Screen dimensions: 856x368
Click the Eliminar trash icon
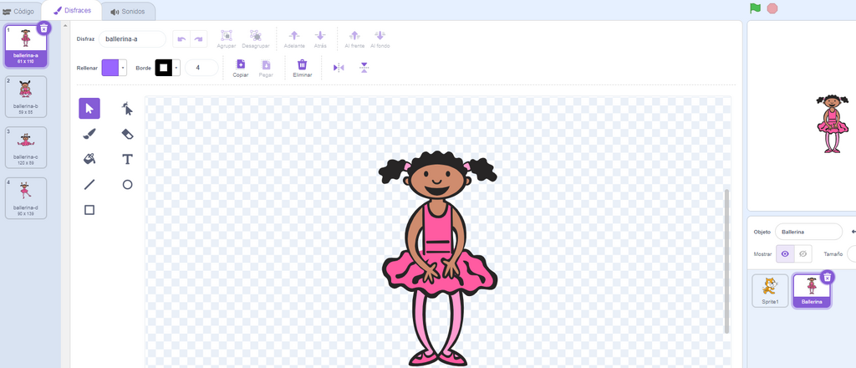(x=303, y=65)
